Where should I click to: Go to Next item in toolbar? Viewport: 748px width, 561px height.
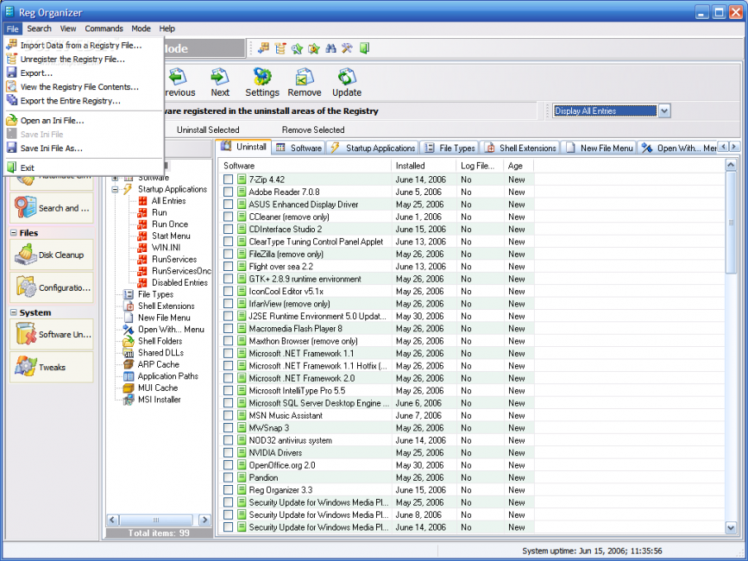tap(220, 83)
